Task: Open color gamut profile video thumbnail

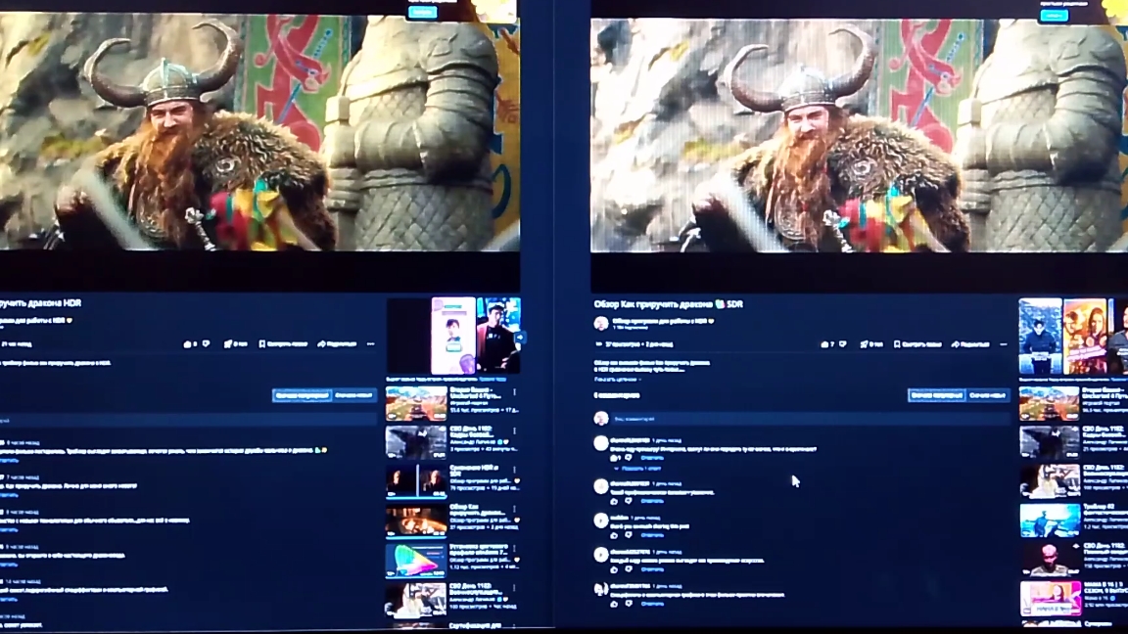Action: tap(416, 560)
